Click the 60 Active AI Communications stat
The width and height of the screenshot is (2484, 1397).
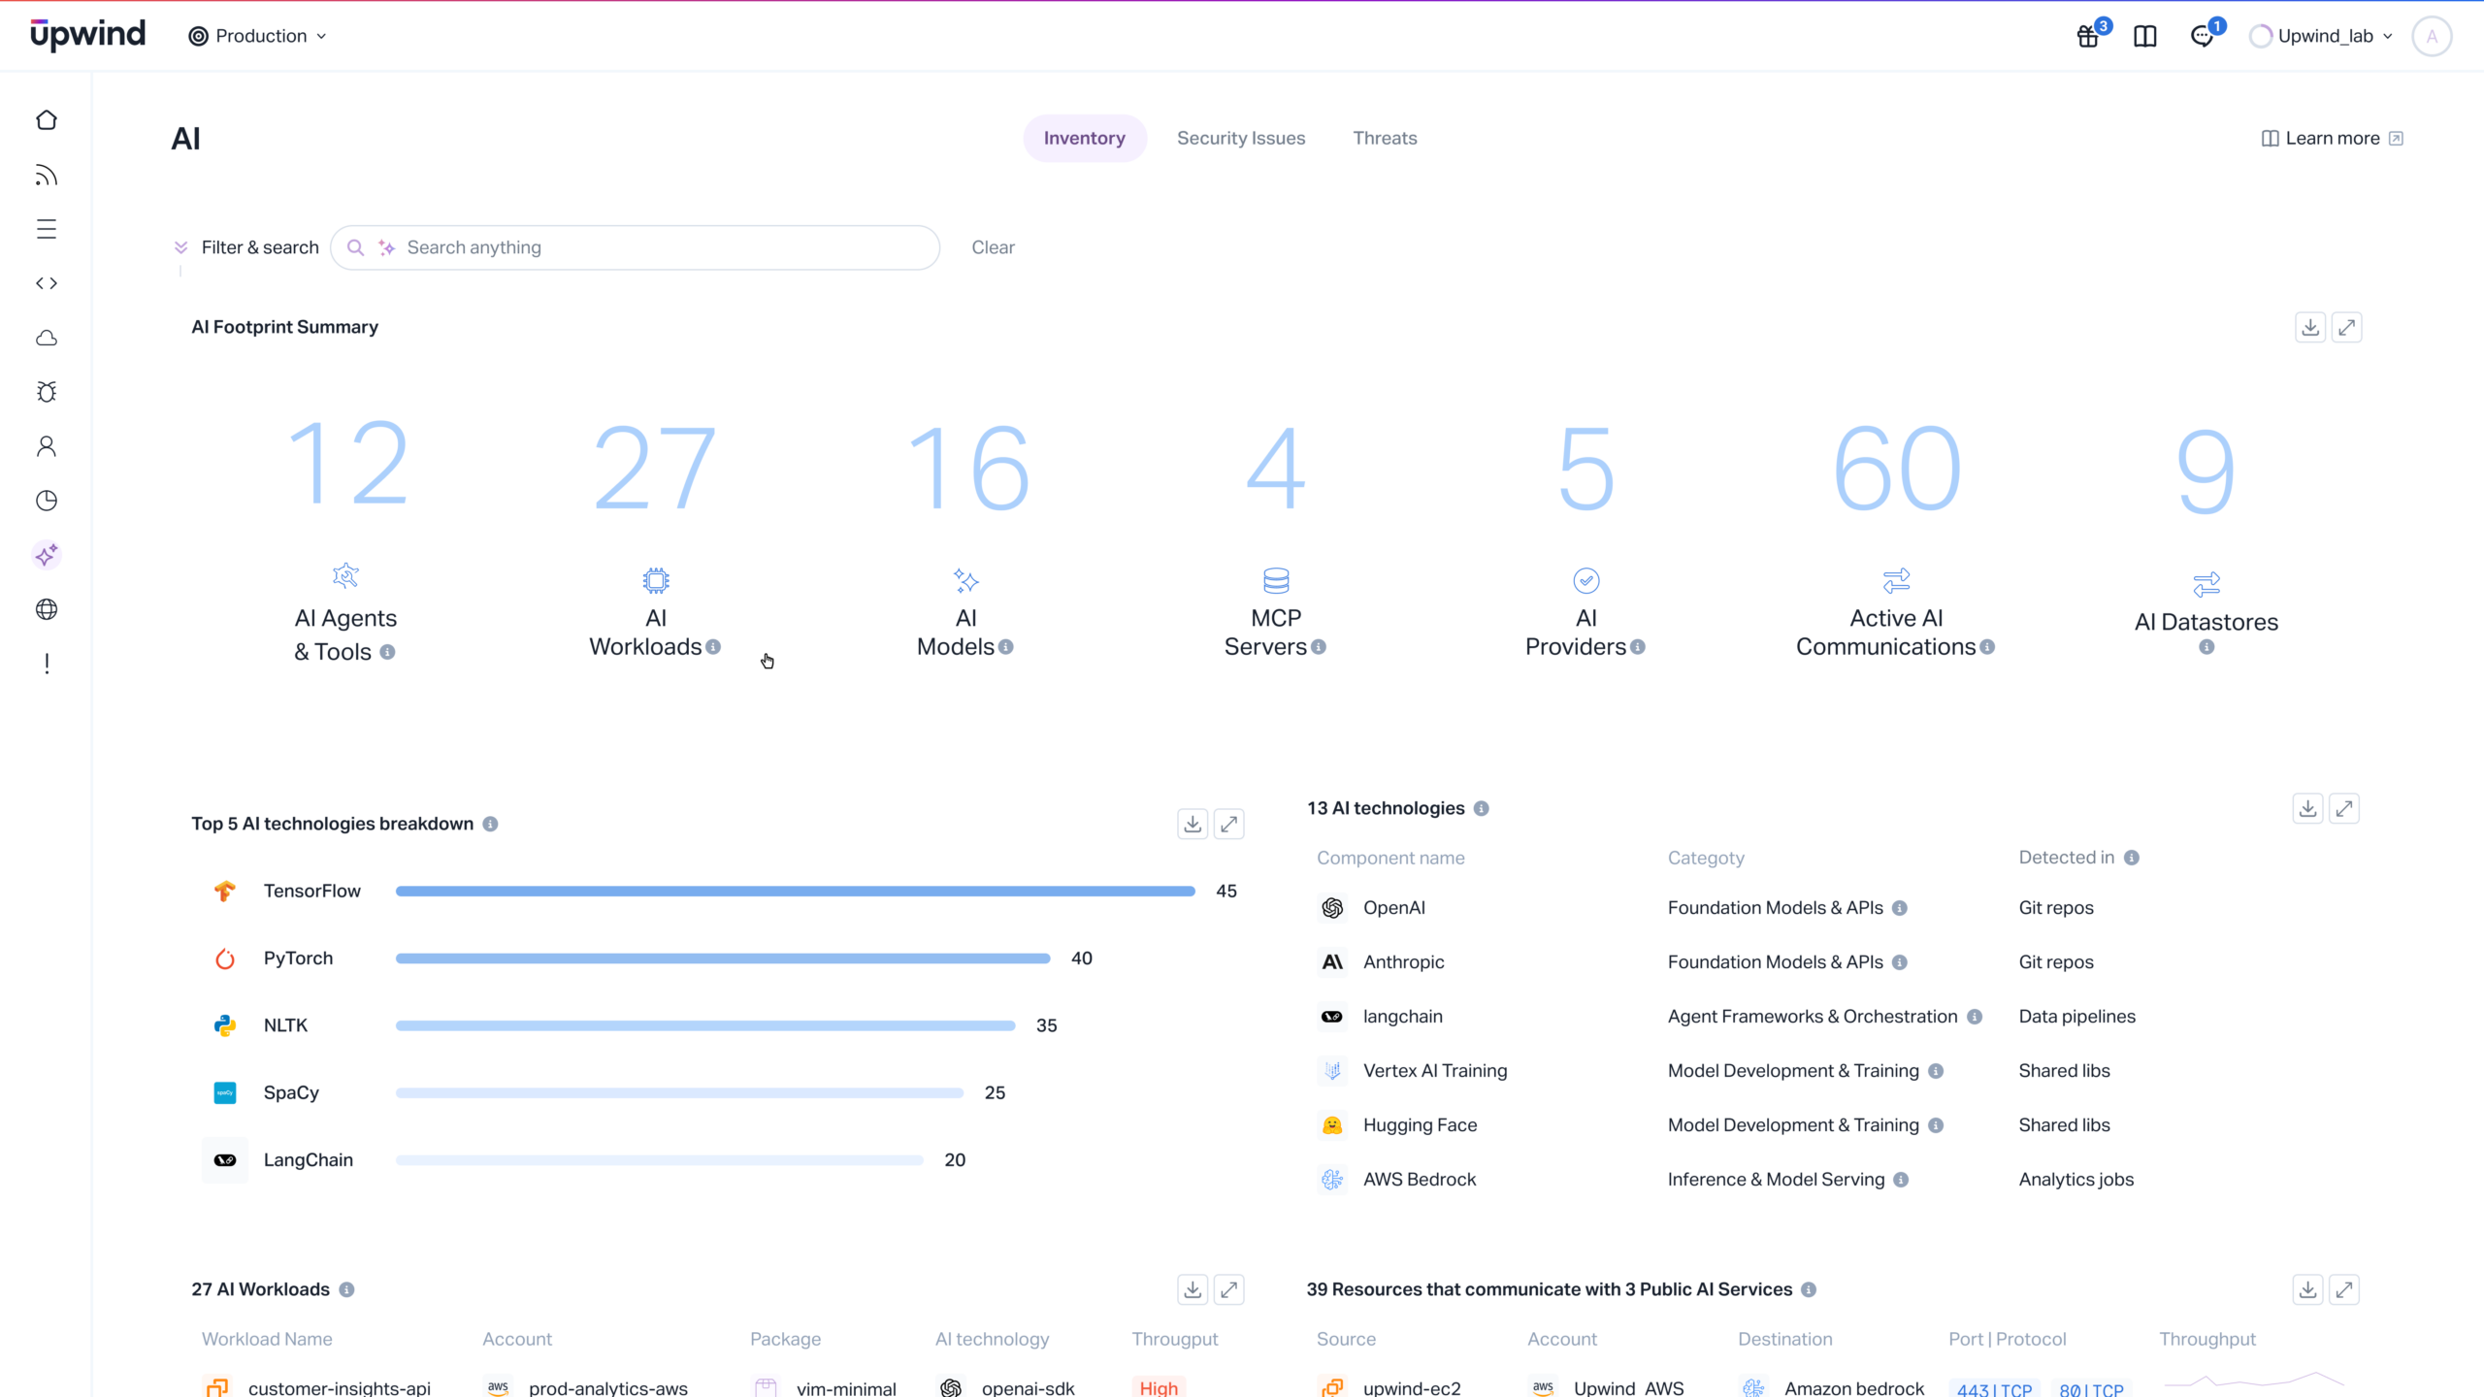[x=1896, y=470]
